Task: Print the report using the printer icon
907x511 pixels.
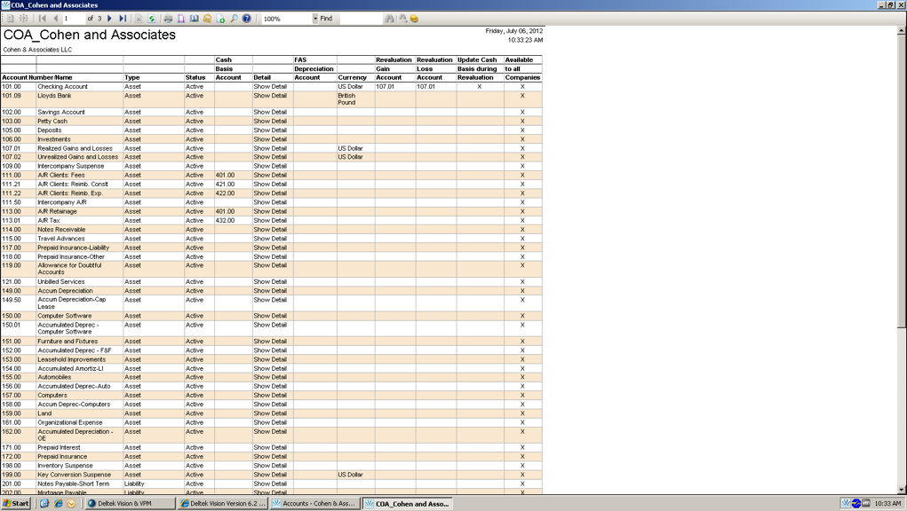Action: (x=168, y=19)
